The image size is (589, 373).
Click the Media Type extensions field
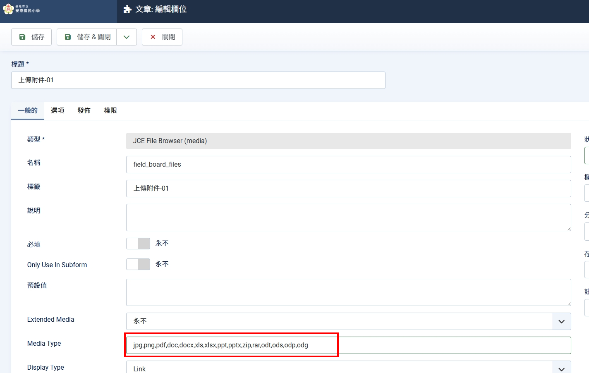pos(348,345)
